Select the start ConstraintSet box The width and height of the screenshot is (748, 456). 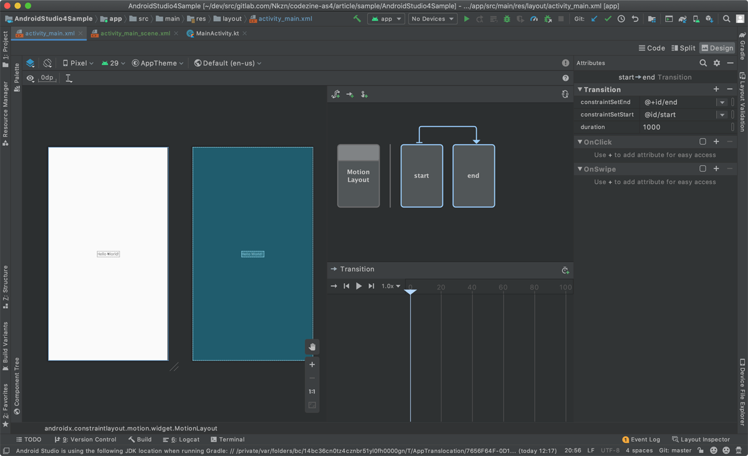point(422,176)
